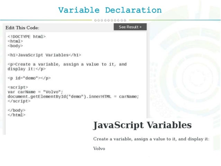Viewport: 221px width, 166px height.
Task: Click the opening '<body>' tag line
Action: coord(15,46)
